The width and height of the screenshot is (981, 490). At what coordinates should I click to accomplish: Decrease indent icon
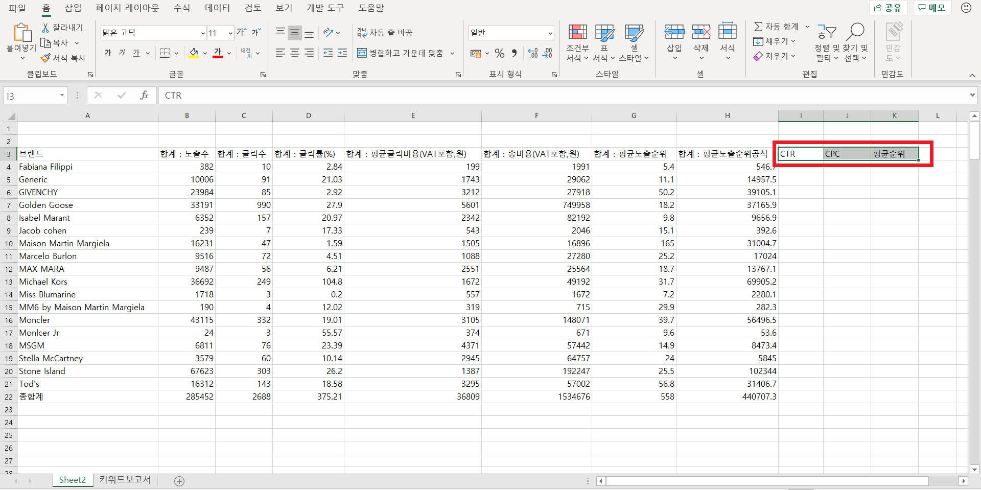pos(328,53)
